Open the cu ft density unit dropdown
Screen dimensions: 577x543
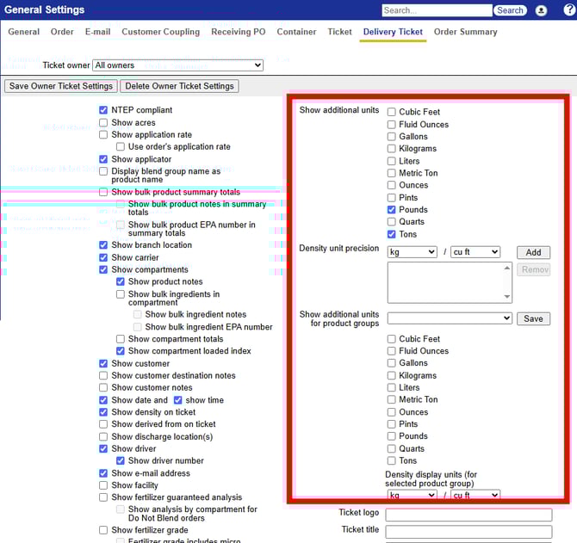(475, 252)
